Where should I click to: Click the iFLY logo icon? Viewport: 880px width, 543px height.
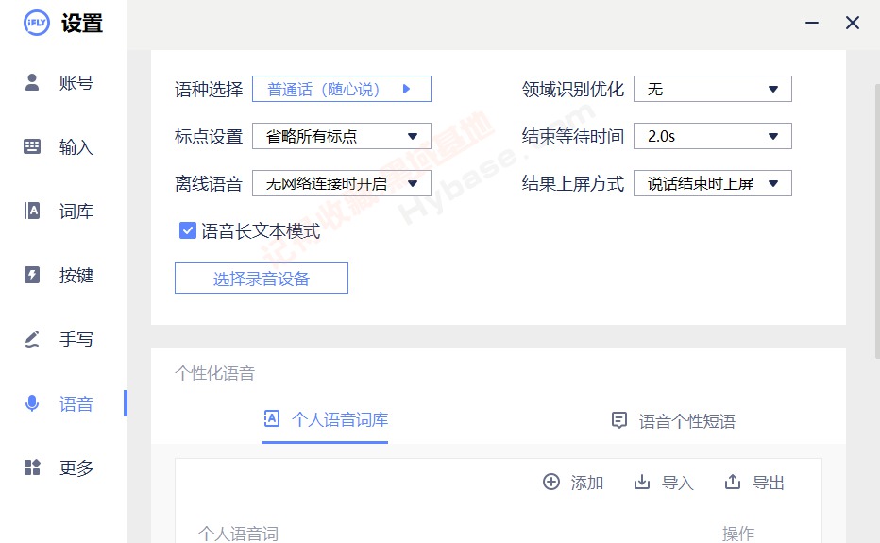click(36, 24)
